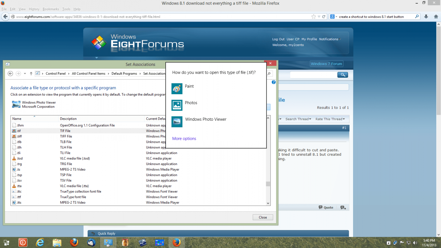Click the multi-quote icon beside Quote

point(343,208)
